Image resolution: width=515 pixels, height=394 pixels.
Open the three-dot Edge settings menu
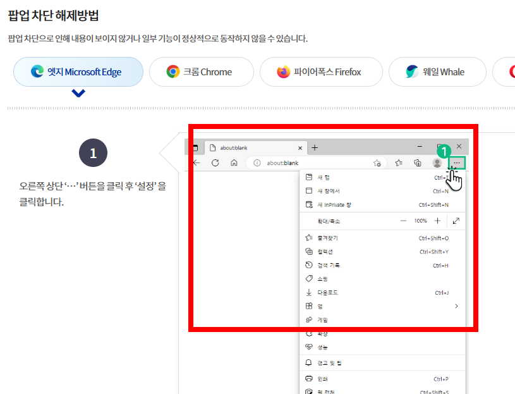456,163
